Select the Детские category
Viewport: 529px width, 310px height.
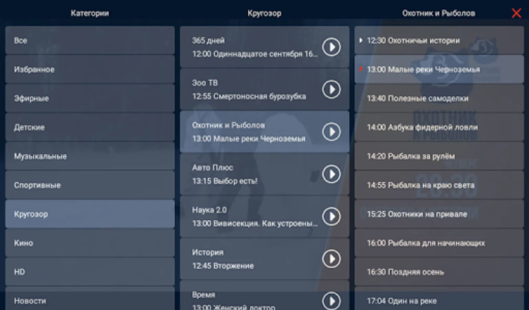[90, 127]
